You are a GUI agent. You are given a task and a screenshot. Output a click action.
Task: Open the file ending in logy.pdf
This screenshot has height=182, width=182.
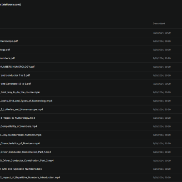coord(5,50)
